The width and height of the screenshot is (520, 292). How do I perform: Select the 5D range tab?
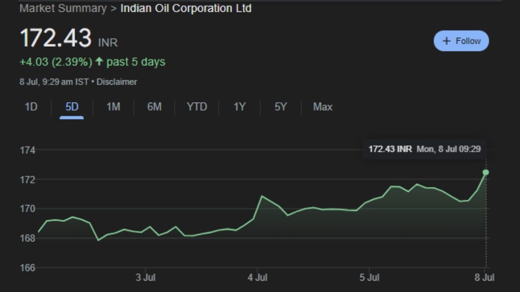[71, 107]
